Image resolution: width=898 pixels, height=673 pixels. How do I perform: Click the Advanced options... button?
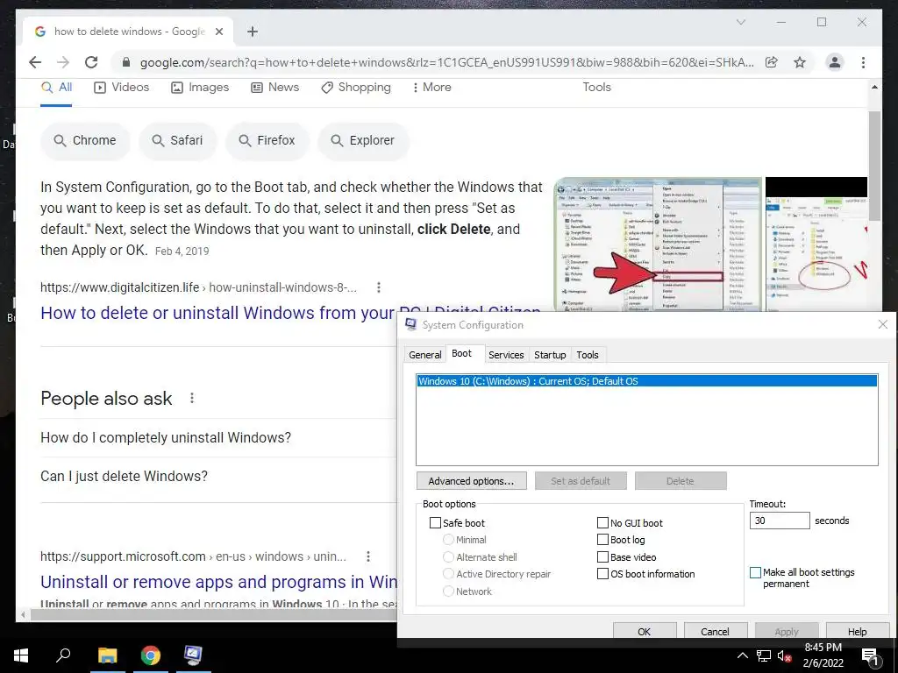click(471, 481)
